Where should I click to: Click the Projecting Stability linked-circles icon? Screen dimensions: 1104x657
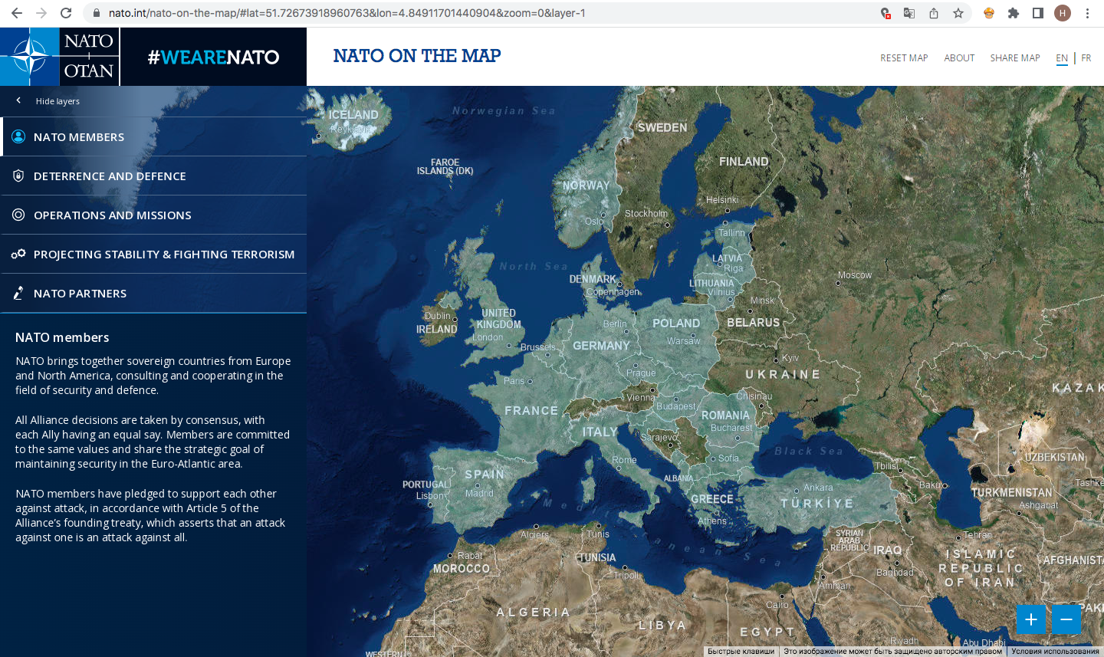(18, 254)
